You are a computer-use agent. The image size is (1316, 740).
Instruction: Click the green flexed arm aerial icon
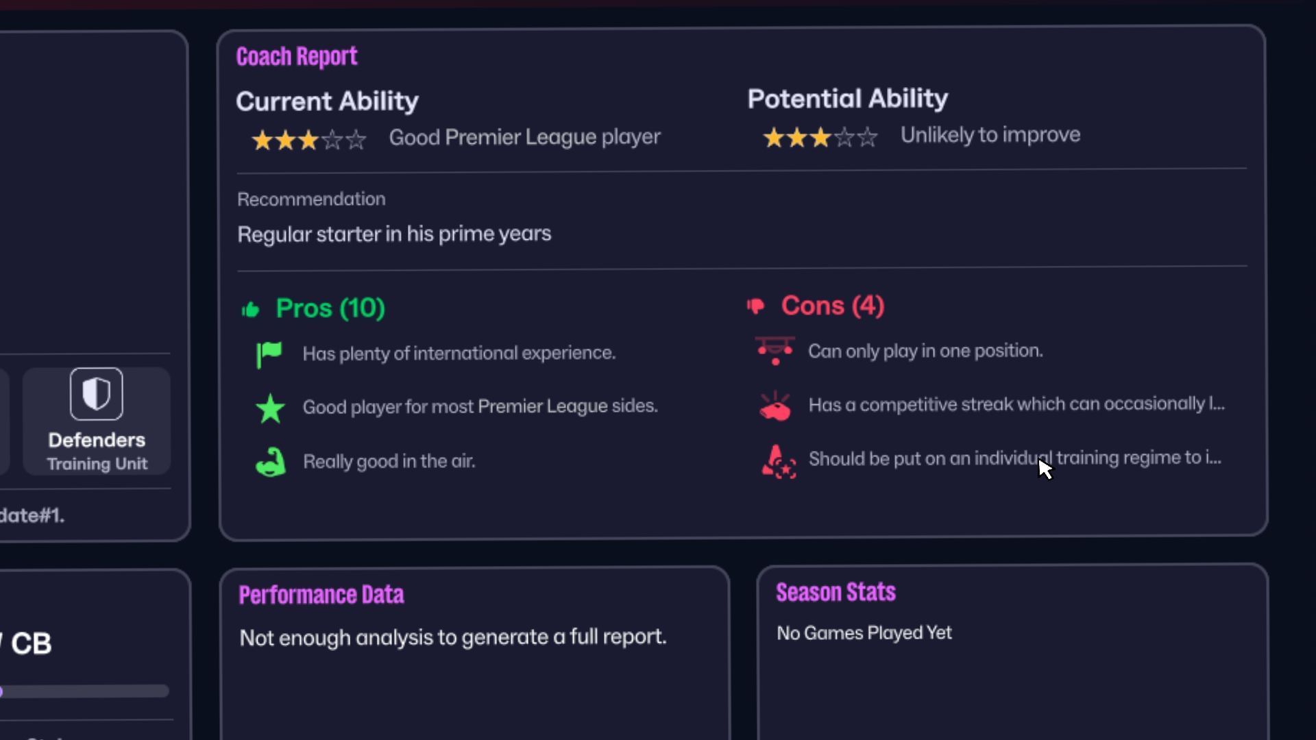pyautogui.click(x=270, y=462)
